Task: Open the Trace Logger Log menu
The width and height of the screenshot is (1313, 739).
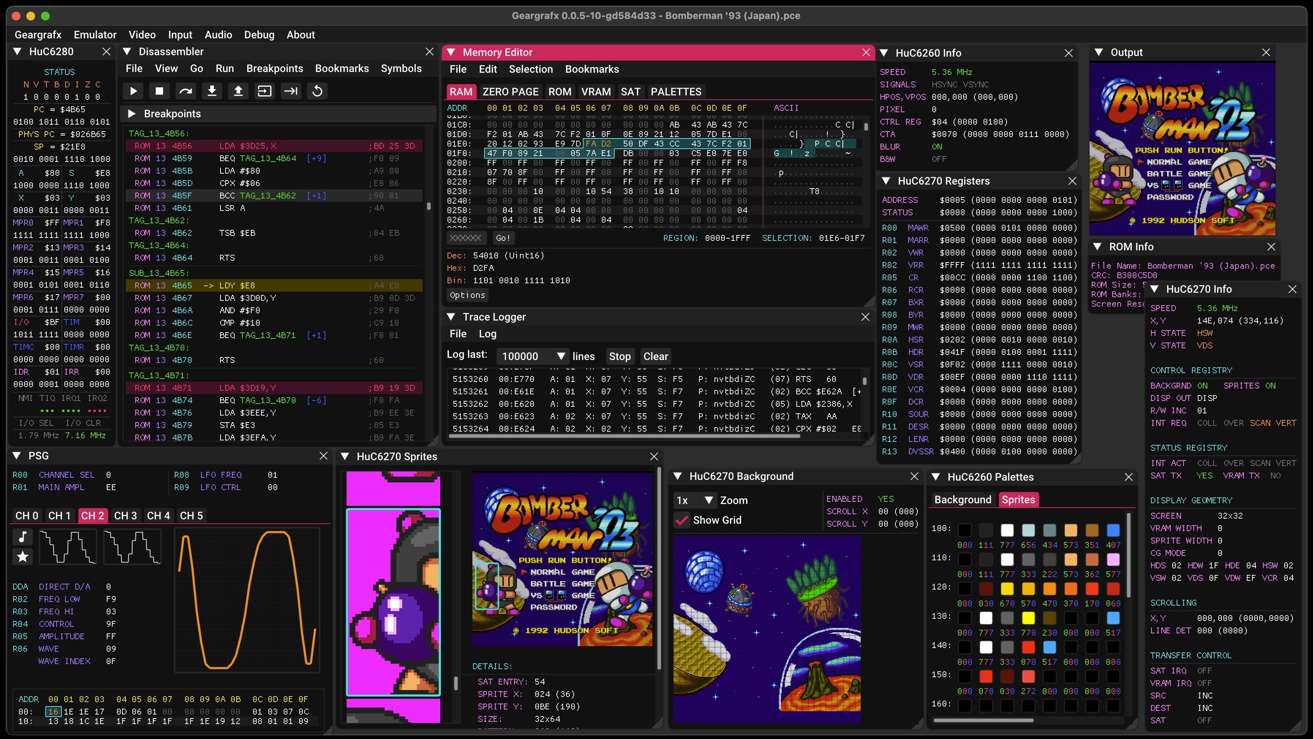Action: pyautogui.click(x=487, y=334)
